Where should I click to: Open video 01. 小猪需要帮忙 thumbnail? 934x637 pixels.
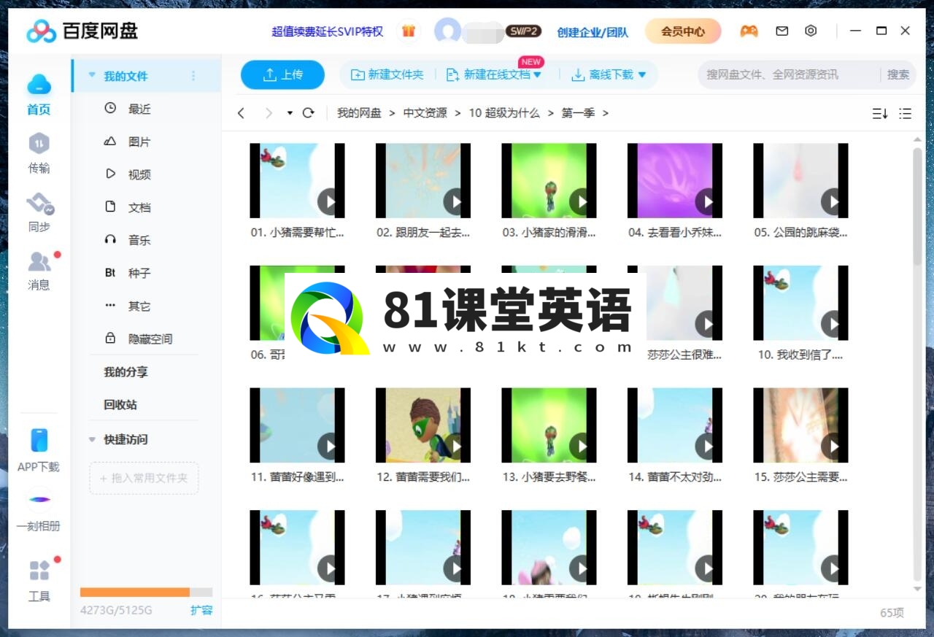click(x=297, y=180)
